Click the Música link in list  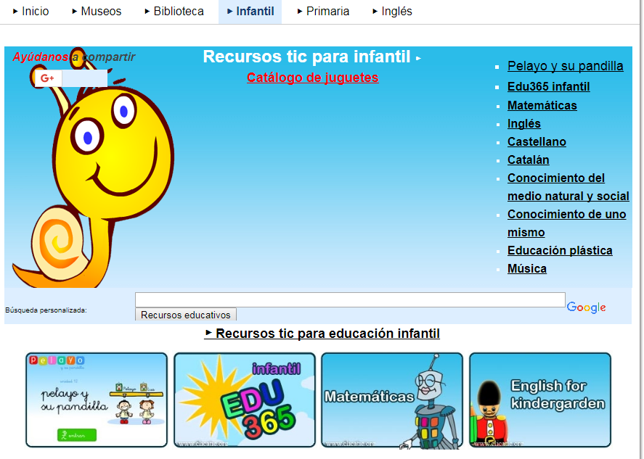click(x=527, y=269)
